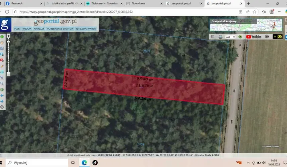Screen dimensions: 287x167
Task: Click the Edge icon on taskbar
Action: coord(84,163)
